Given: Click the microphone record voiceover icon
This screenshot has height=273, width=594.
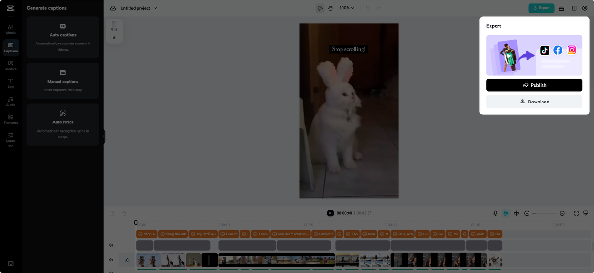Looking at the screenshot, I should (495, 213).
